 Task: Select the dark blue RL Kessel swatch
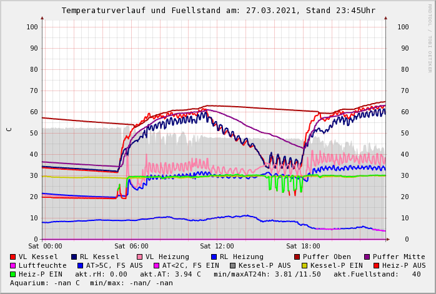(74, 257)
